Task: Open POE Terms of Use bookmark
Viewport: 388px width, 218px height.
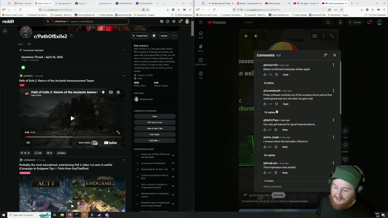Action: click(155, 122)
